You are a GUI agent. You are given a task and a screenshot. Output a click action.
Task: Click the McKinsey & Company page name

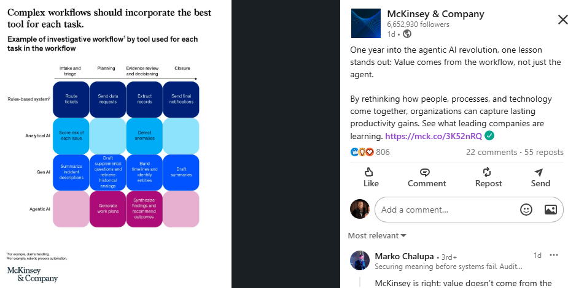click(435, 14)
